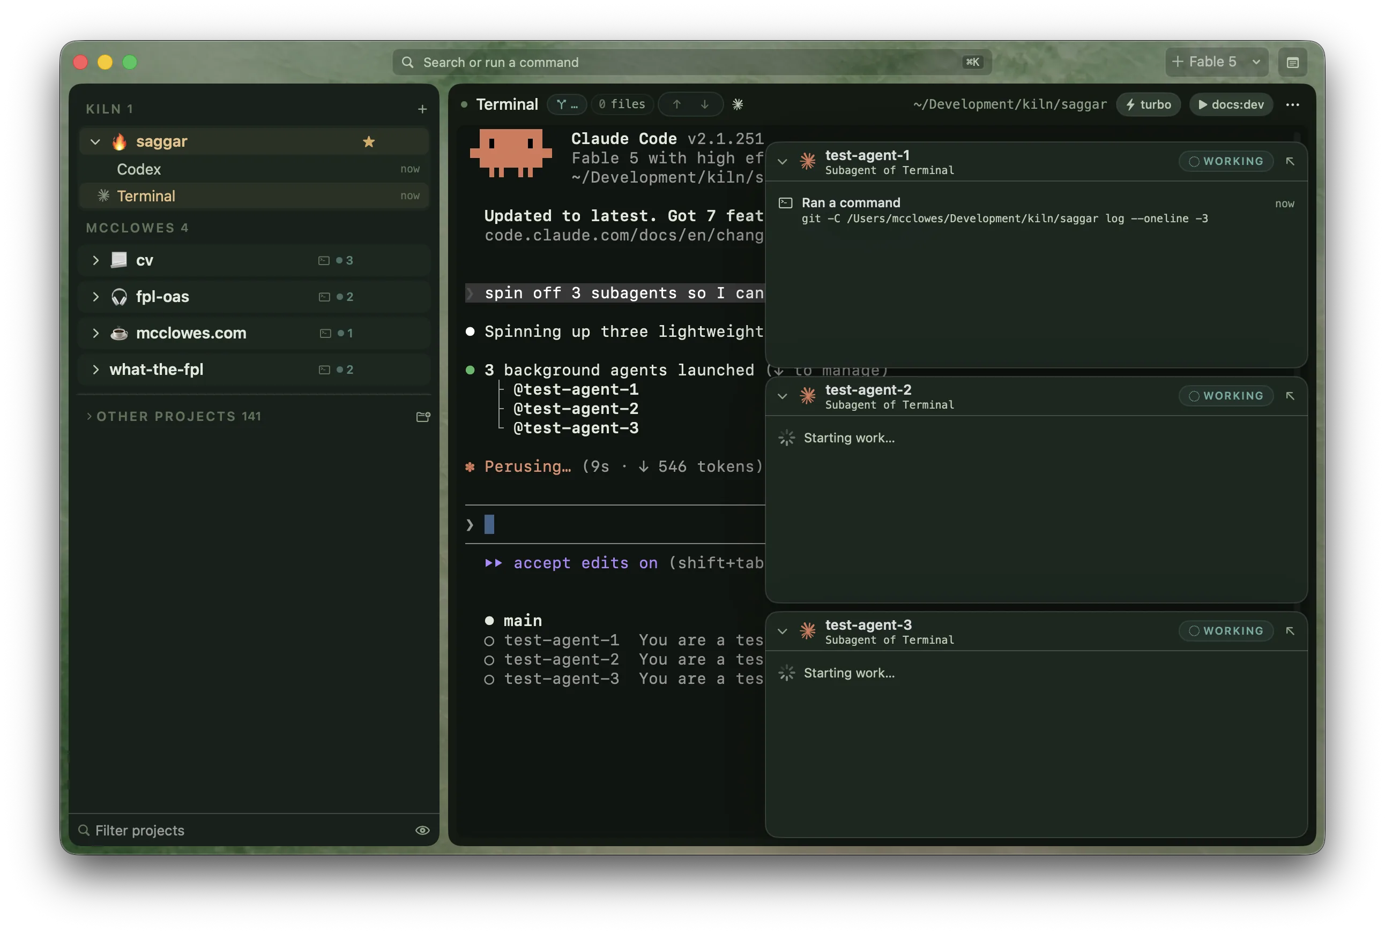Run the docs:dev button
1385x934 pixels.
coord(1231,105)
